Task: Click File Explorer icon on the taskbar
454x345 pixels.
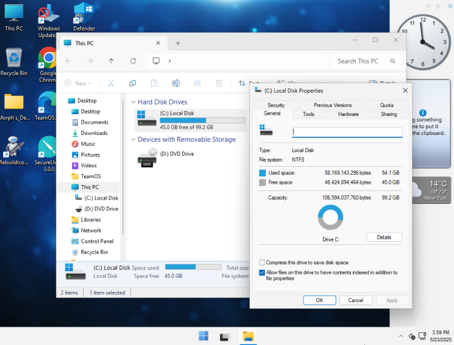Action: point(248,336)
